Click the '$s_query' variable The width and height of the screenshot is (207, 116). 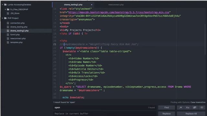[x=65, y=87]
